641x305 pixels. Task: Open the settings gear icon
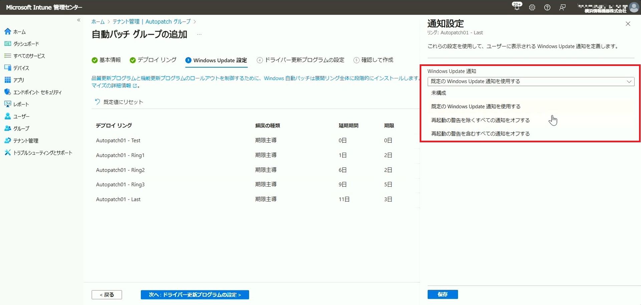532,7
